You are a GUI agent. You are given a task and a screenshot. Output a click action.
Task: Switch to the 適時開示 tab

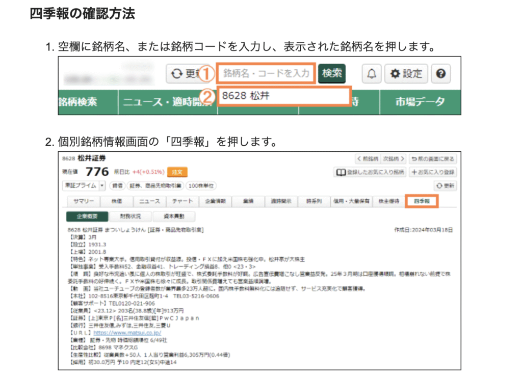tap(281, 201)
